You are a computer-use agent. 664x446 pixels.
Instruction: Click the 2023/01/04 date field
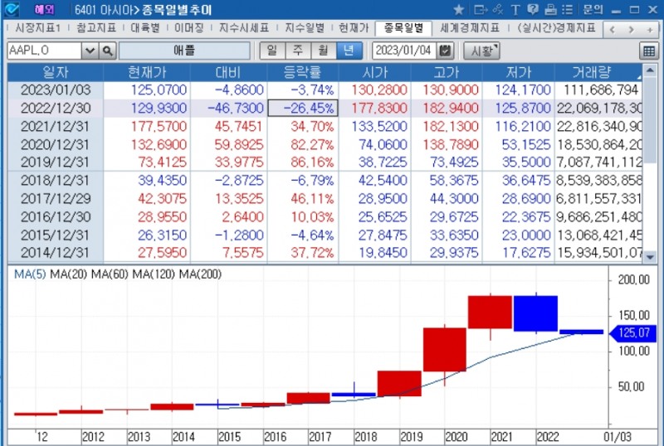tap(404, 51)
